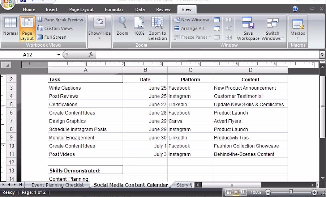Open the Office button menu
326x197 pixels.
[8, 4]
